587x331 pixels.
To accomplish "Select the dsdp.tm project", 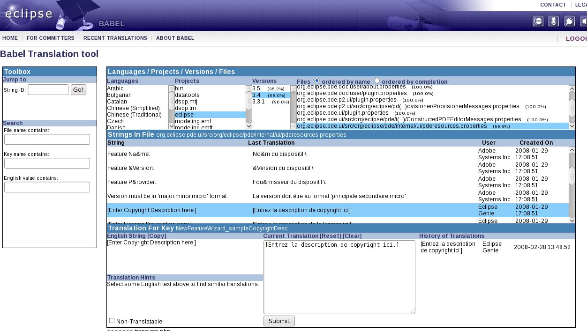I will click(210, 108).
